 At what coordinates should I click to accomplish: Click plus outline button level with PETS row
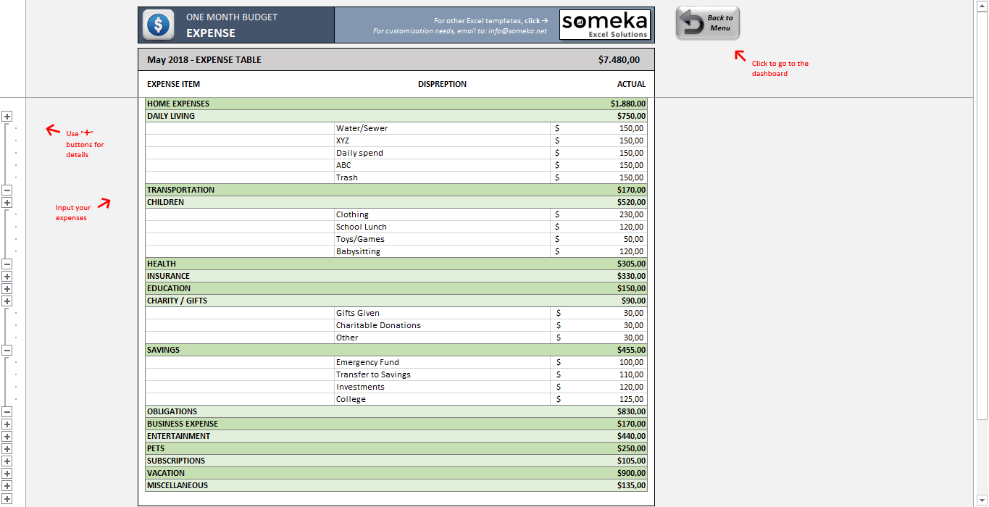click(x=7, y=448)
